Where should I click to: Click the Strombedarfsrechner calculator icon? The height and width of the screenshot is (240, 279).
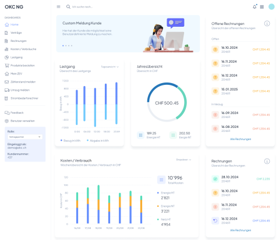pyautogui.click(x=6, y=98)
